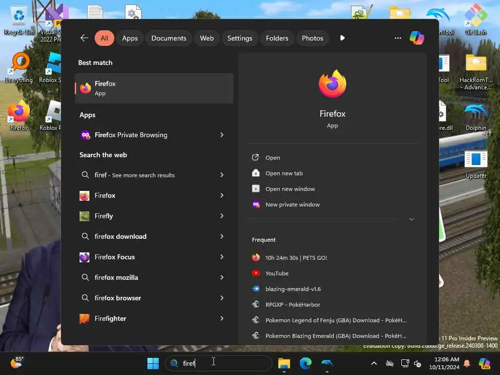Expand the 'firef' see more results chevron
Image resolution: width=500 pixels, height=375 pixels.
(x=222, y=175)
